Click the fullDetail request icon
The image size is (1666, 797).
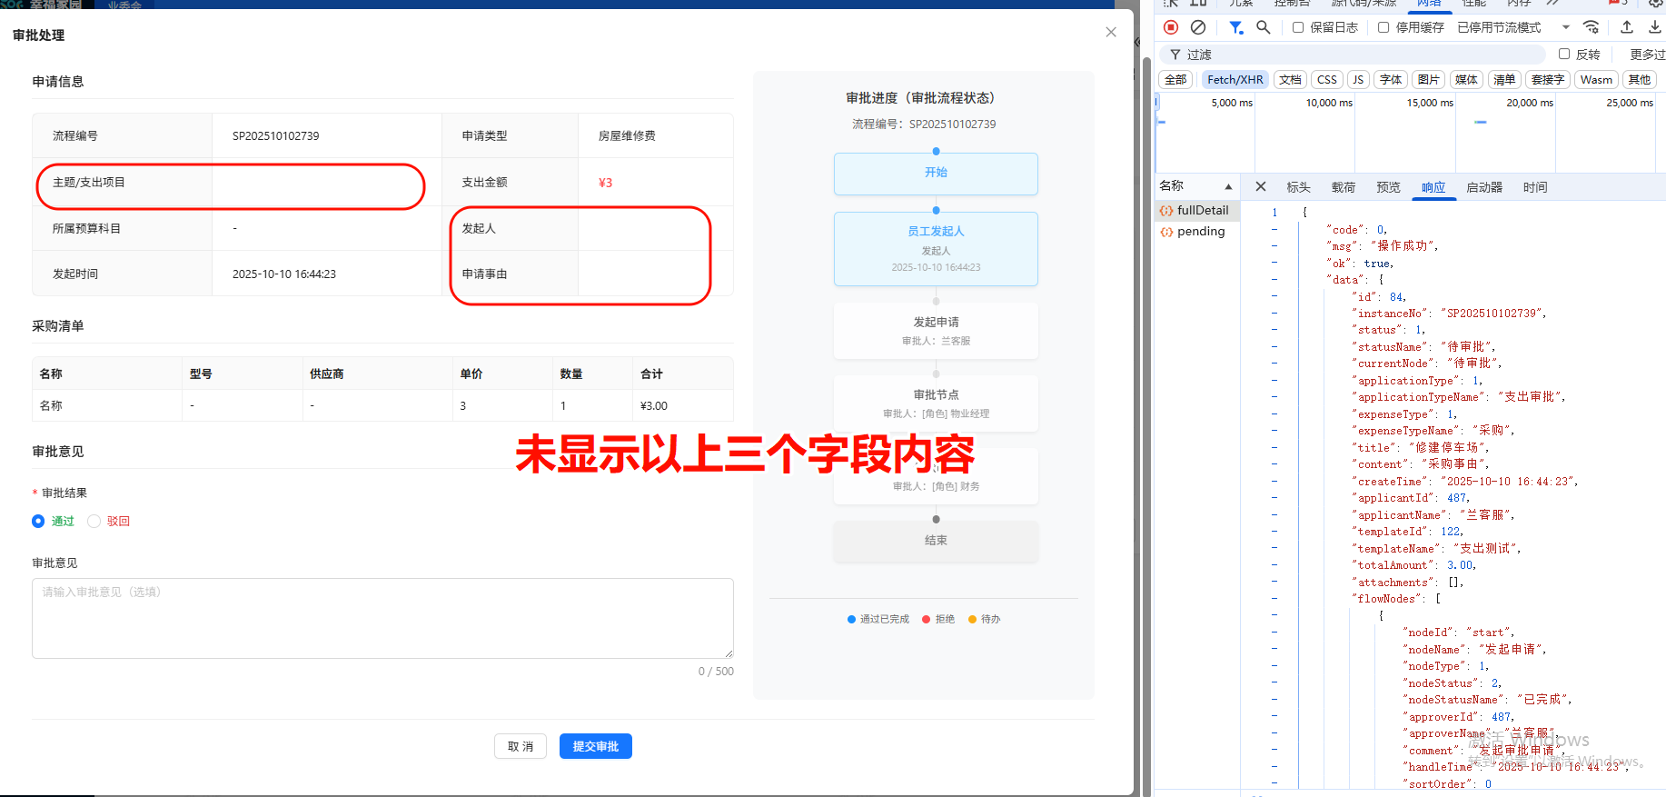[1166, 210]
